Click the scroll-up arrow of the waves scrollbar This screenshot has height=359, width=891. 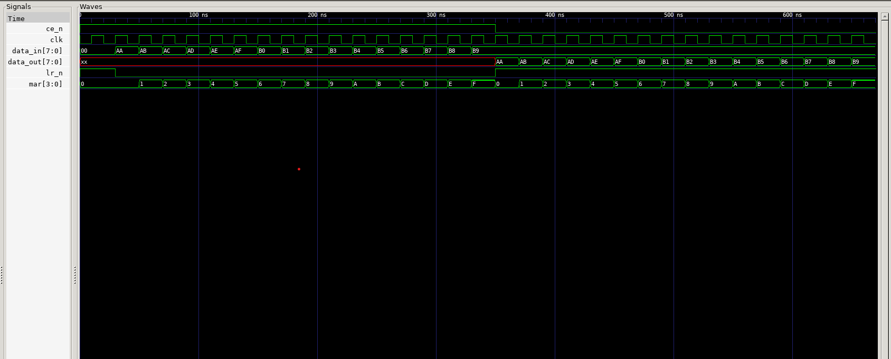coord(885,16)
